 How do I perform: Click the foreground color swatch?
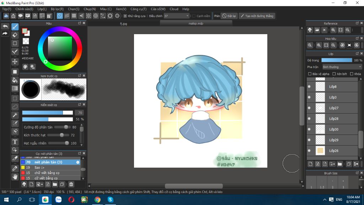point(25,31)
